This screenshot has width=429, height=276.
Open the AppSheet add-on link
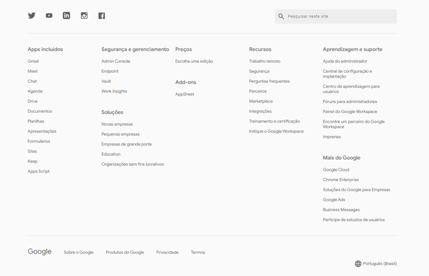tap(185, 94)
